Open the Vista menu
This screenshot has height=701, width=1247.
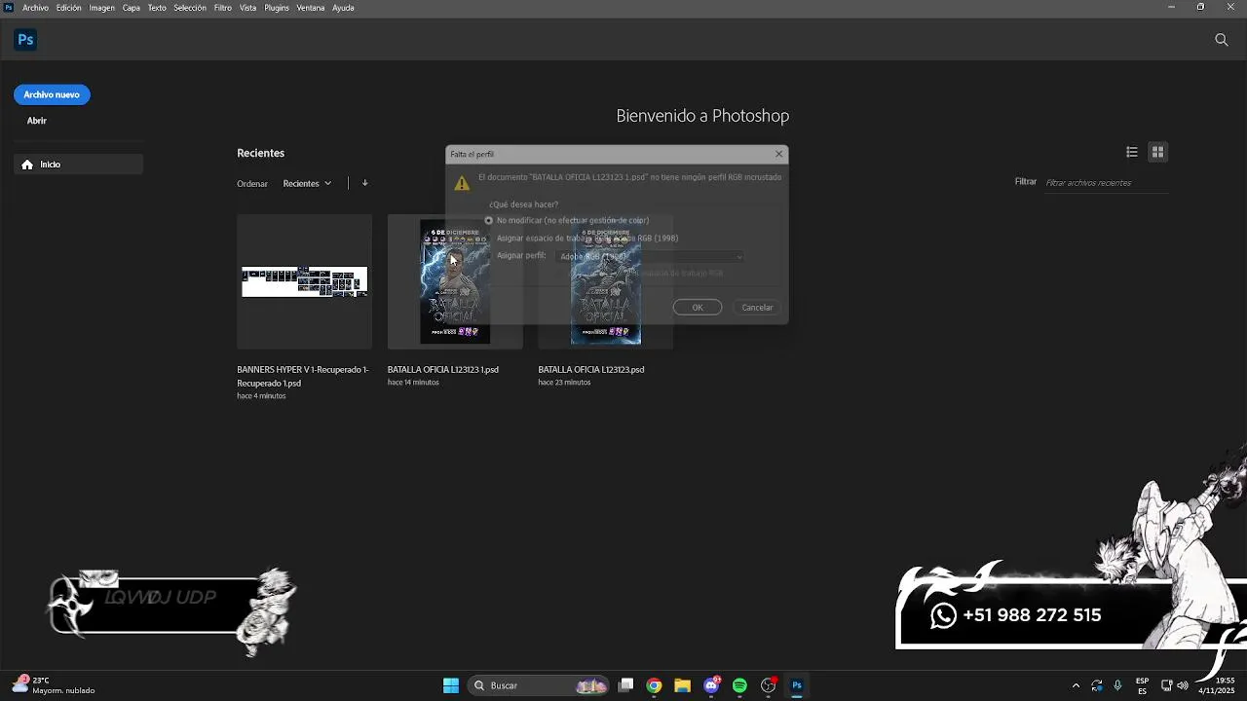[x=248, y=7]
